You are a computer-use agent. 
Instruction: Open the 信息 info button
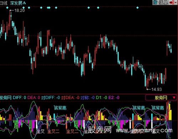(x=163, y=2)
